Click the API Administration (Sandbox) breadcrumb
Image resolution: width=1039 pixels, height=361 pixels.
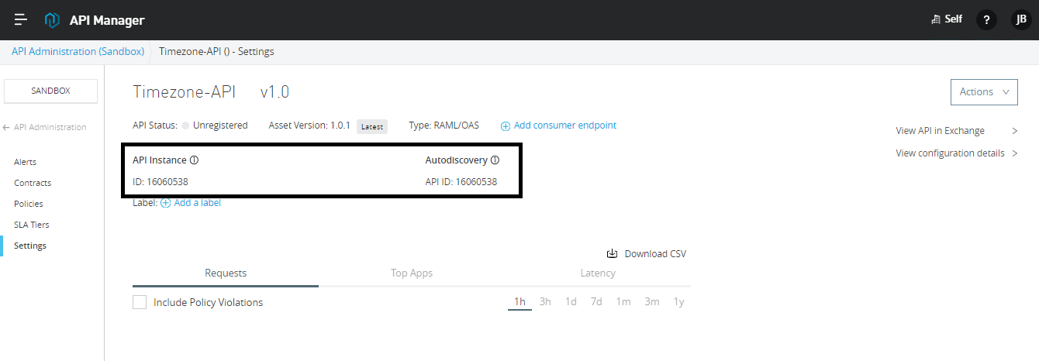click(78, 52)
